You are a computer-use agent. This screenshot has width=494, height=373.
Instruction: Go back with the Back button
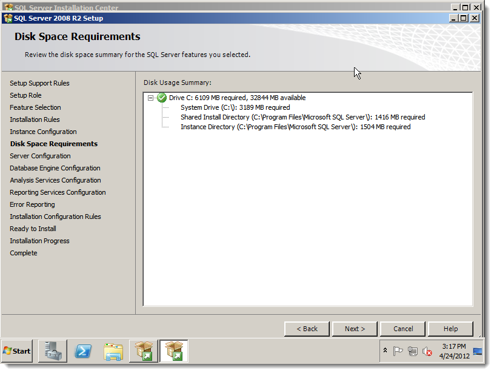point(307,329)
